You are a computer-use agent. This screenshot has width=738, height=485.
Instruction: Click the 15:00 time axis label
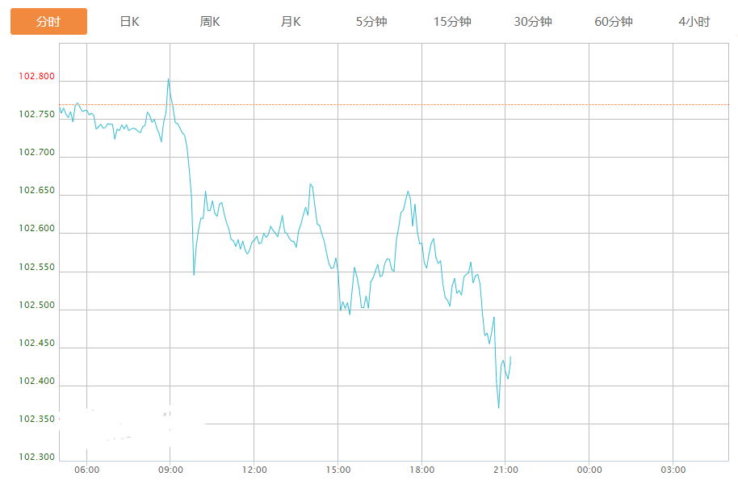(x=338, y=470)
